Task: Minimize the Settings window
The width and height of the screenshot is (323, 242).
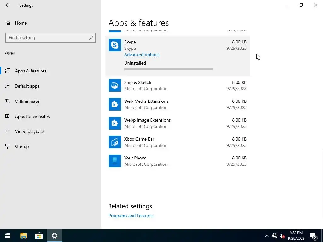Action: pyautogui.click(x=286, y=5)
